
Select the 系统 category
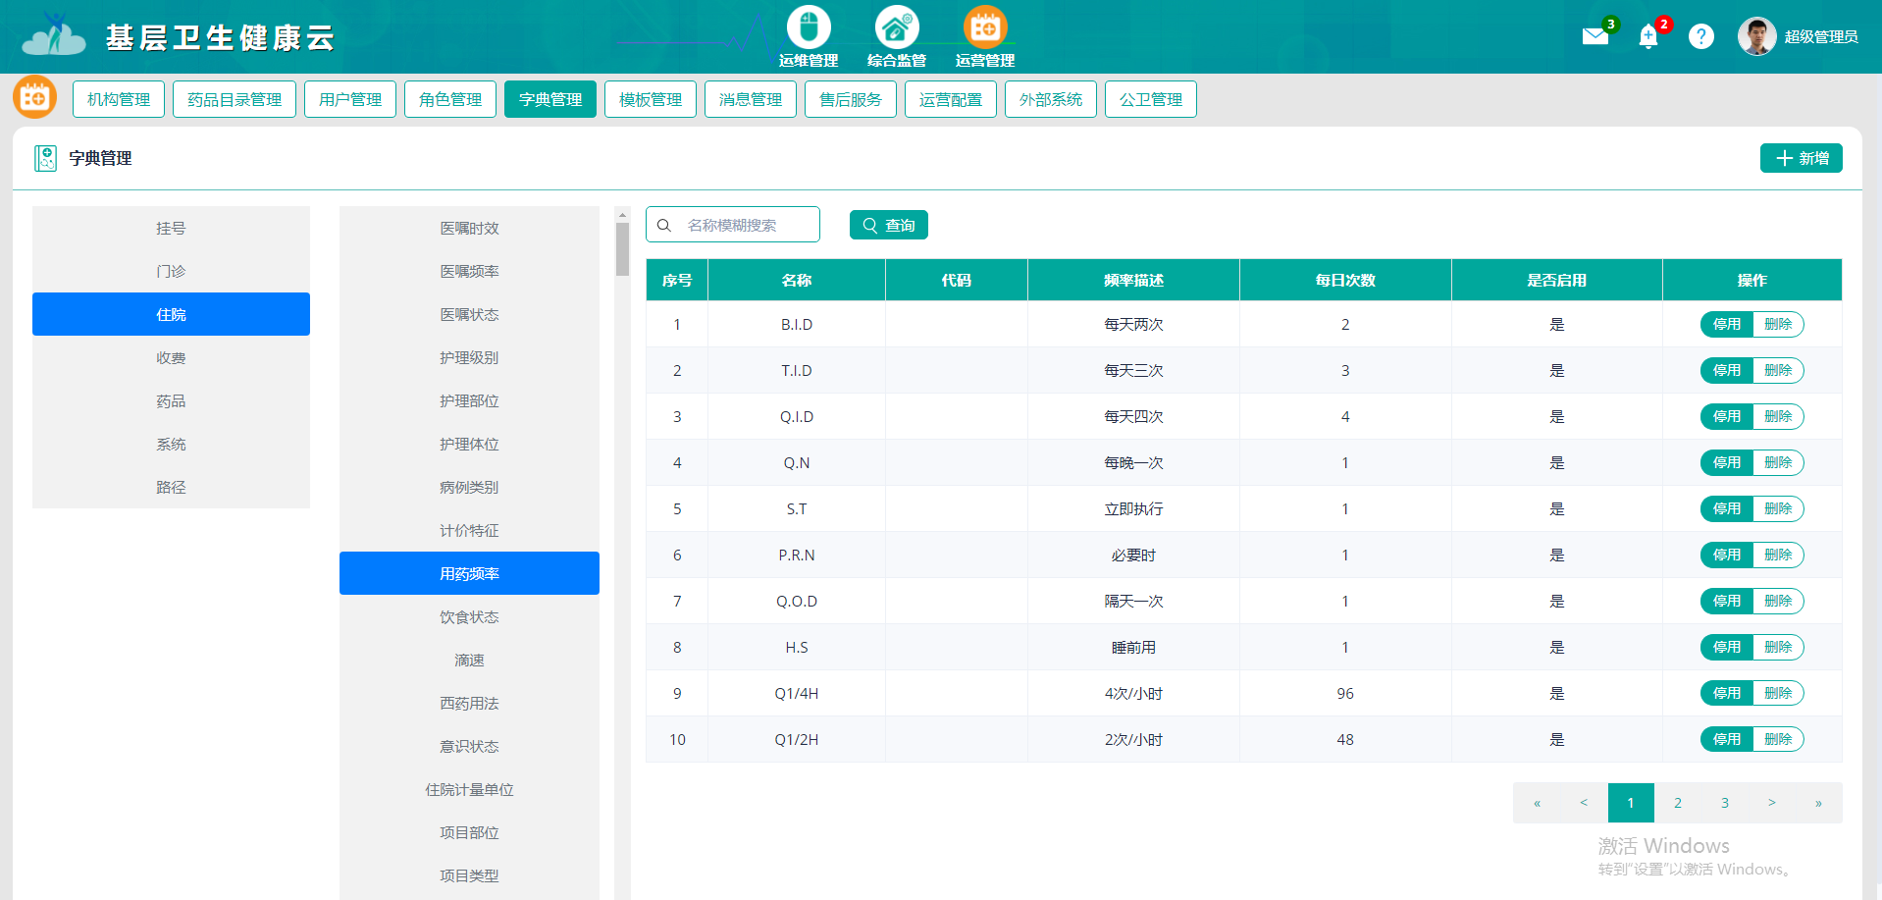pyautogui.click(x=171, y=444)
